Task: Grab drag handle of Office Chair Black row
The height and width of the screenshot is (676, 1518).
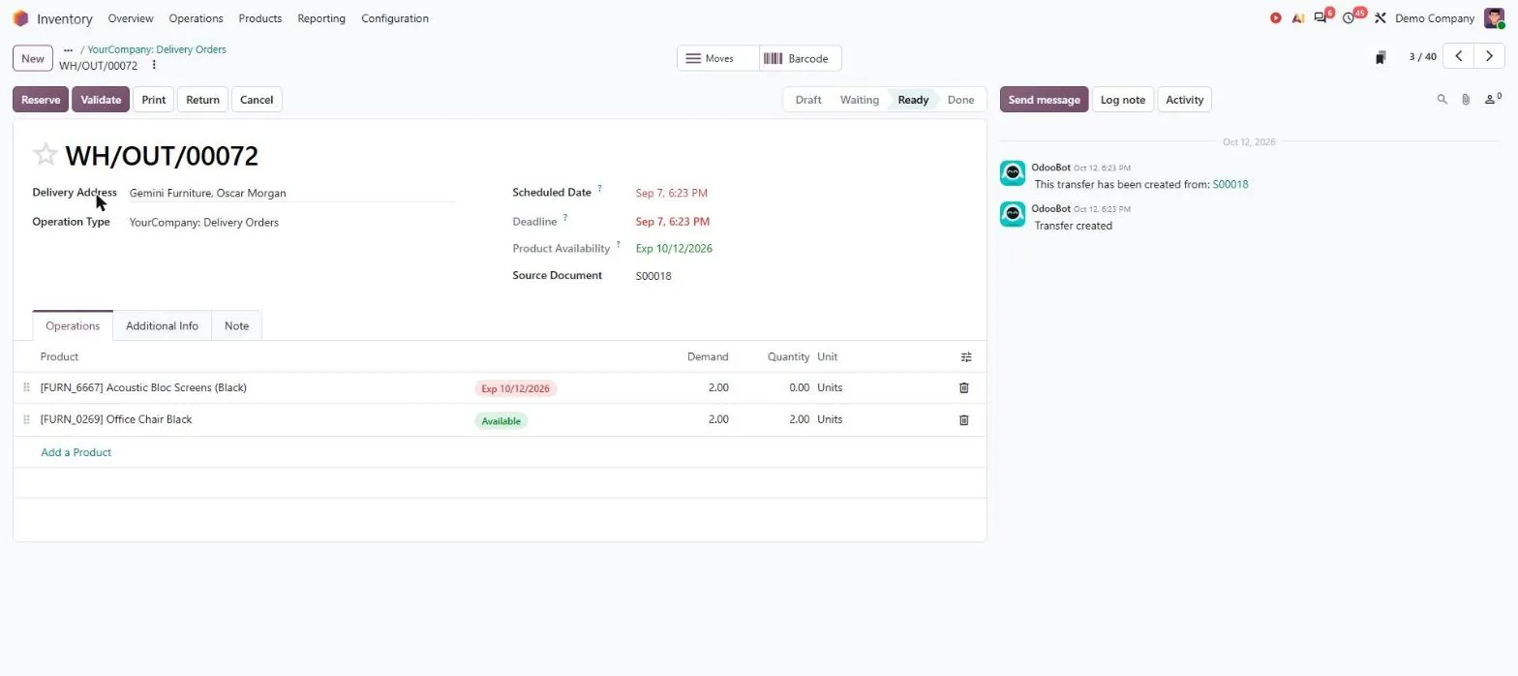Action: 26,419
